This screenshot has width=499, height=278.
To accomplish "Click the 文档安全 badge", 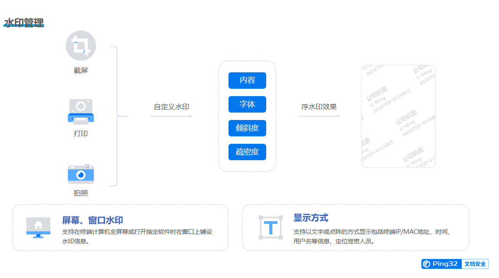I will click(x=475, y=264).
